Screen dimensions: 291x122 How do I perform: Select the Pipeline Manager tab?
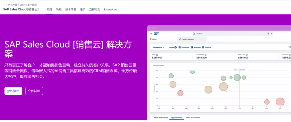click(x=192, y=39)
